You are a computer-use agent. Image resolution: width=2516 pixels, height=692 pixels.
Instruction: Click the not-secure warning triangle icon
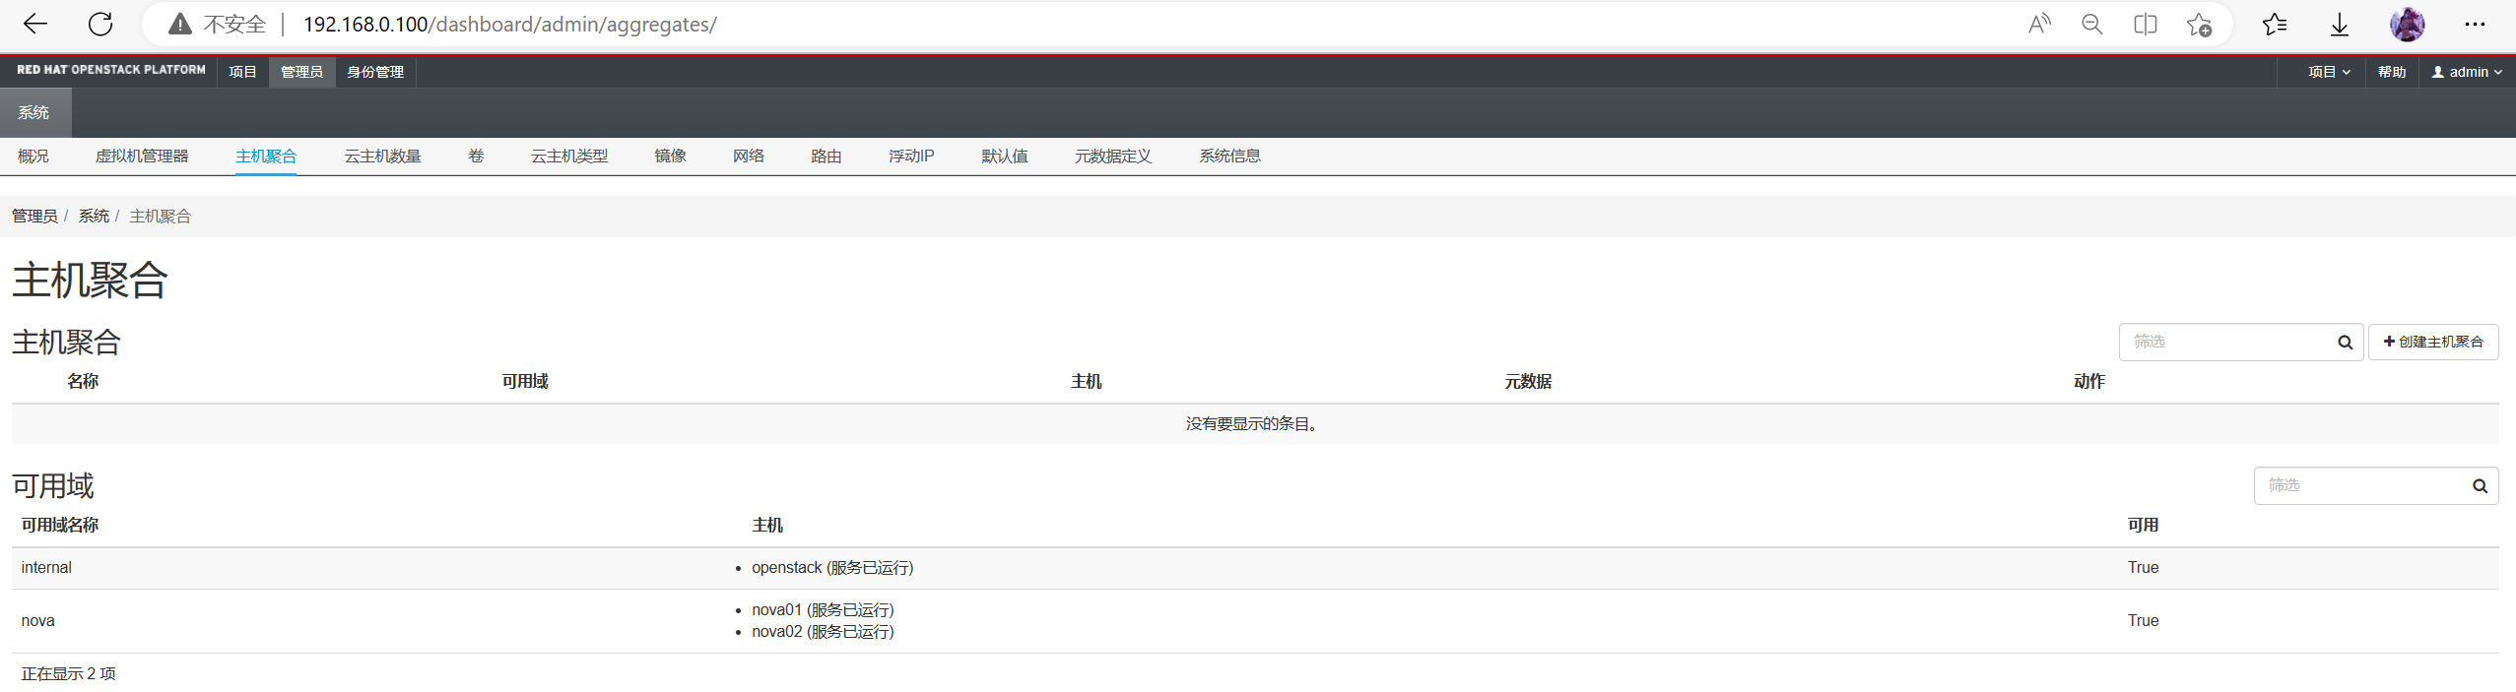179,25
